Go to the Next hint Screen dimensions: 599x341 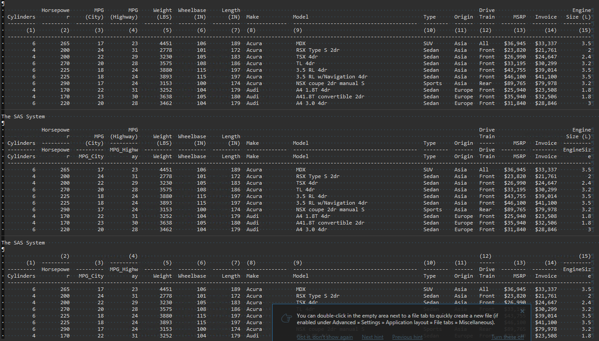pos(372,337)
